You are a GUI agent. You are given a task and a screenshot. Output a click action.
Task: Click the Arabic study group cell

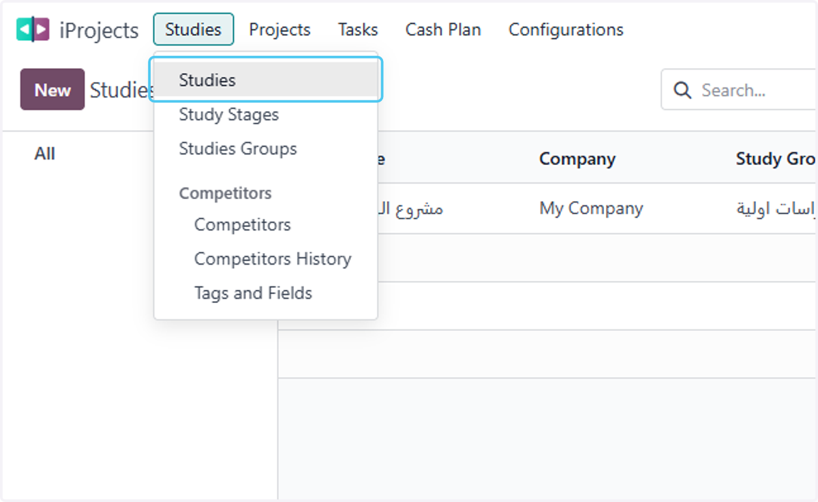click(x=776, y=209)
